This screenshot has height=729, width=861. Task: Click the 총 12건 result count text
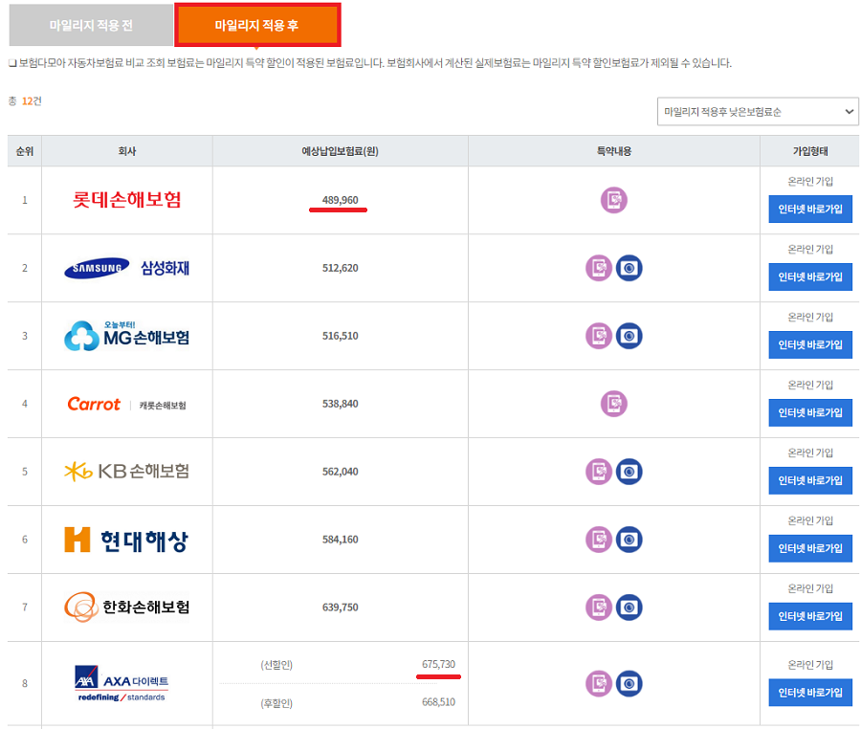(25, 101)
